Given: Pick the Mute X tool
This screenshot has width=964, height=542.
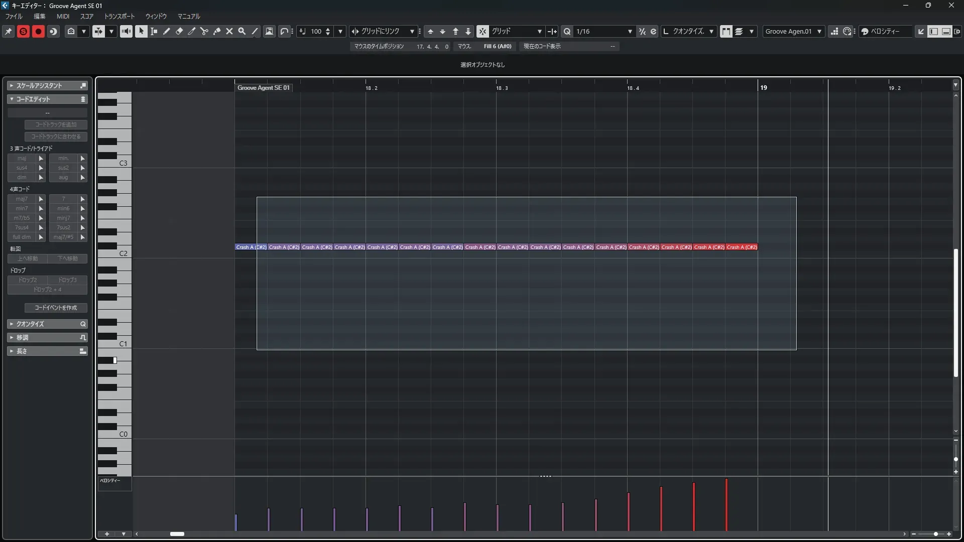Looking at the screenshot, I should coord(229,31).
